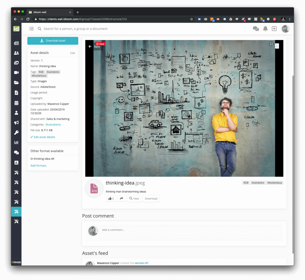Toggle fullscreen on the image preview

click(271, 44)
